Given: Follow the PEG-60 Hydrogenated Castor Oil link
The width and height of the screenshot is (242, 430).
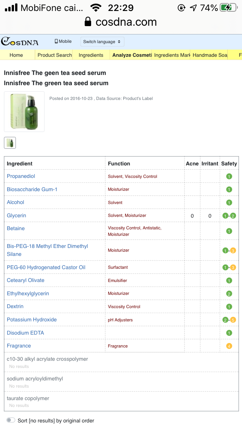Looking at the screenshot, I should 46,267.
